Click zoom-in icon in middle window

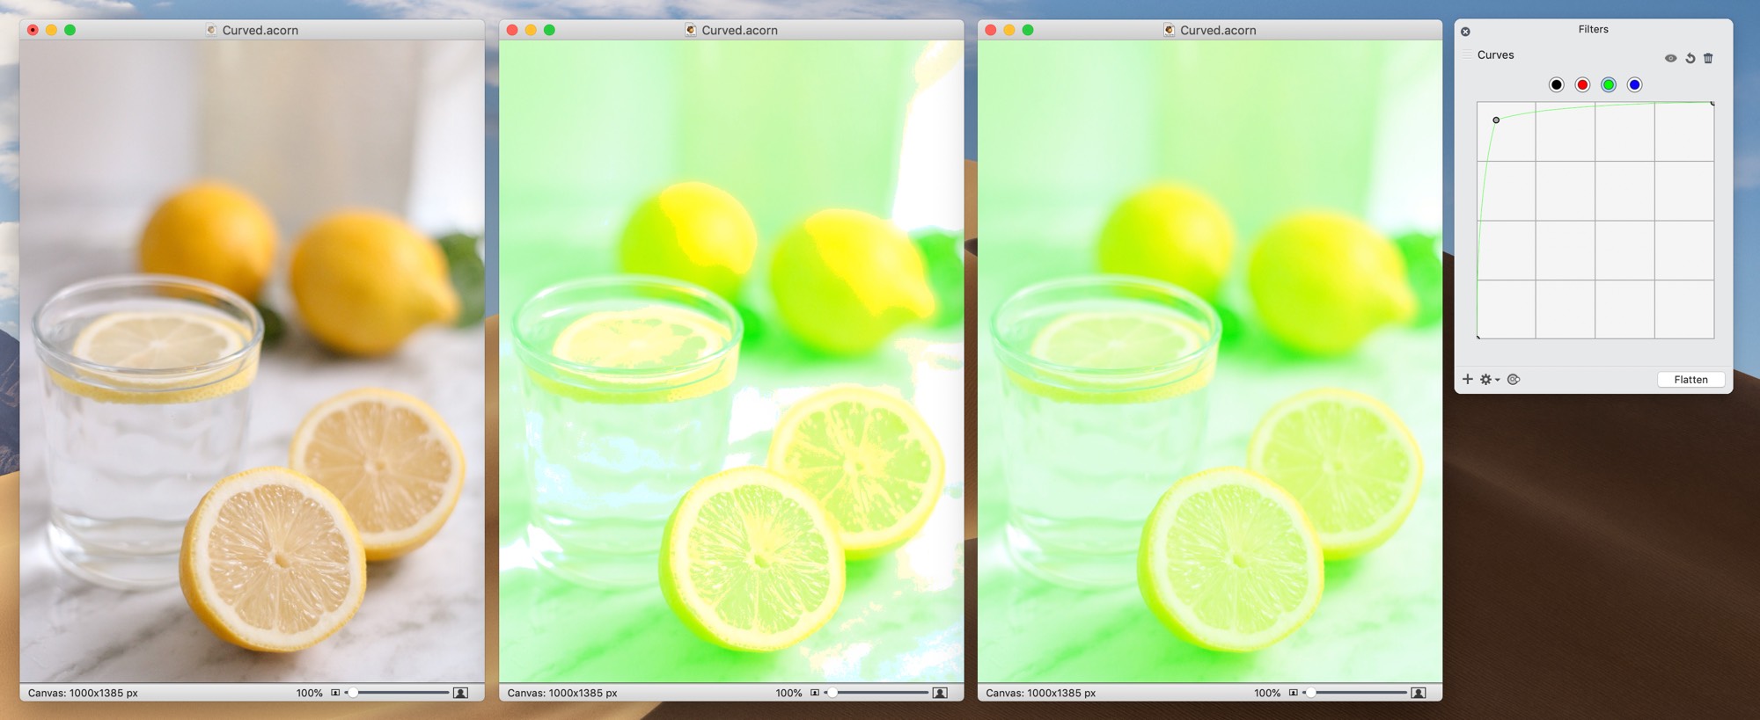coord(940,693)
